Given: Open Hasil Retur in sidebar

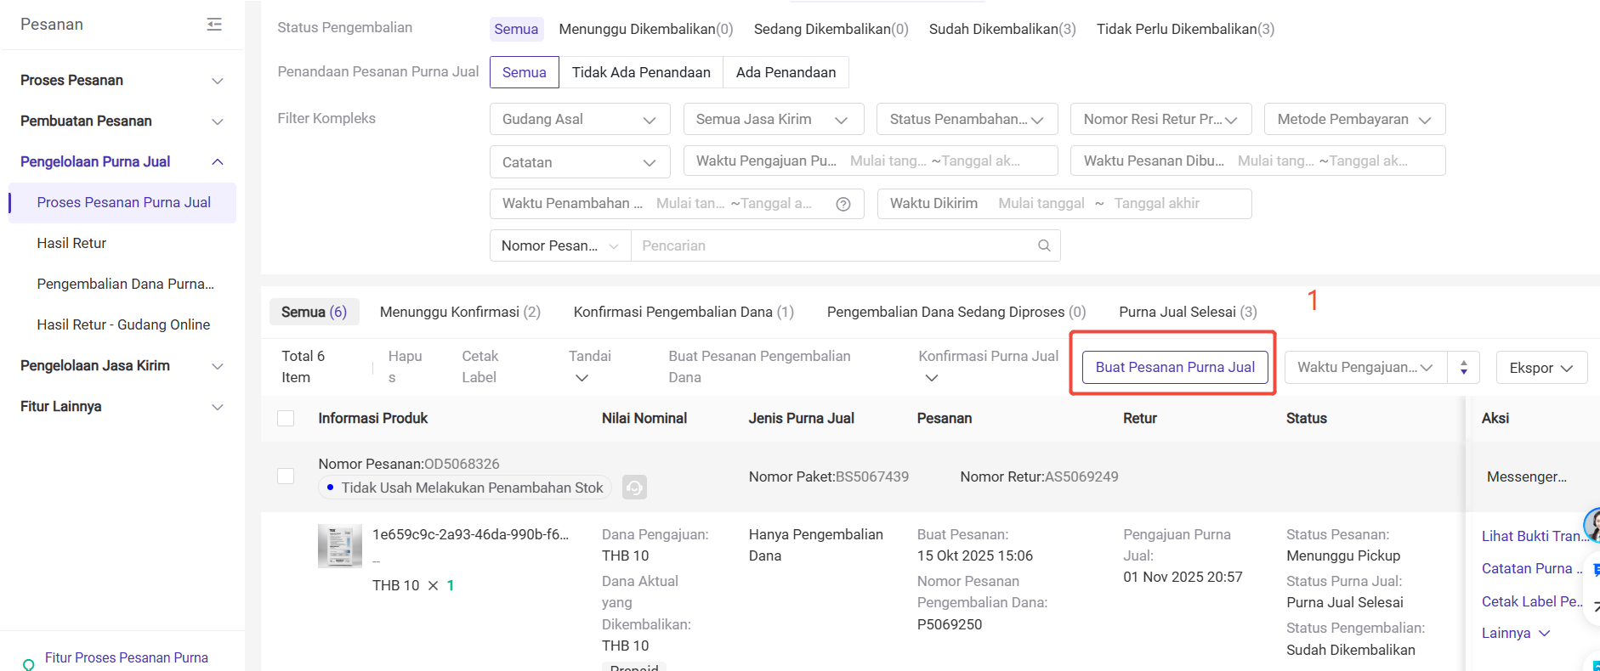Looking at the screenshot, I should [71, 244].
